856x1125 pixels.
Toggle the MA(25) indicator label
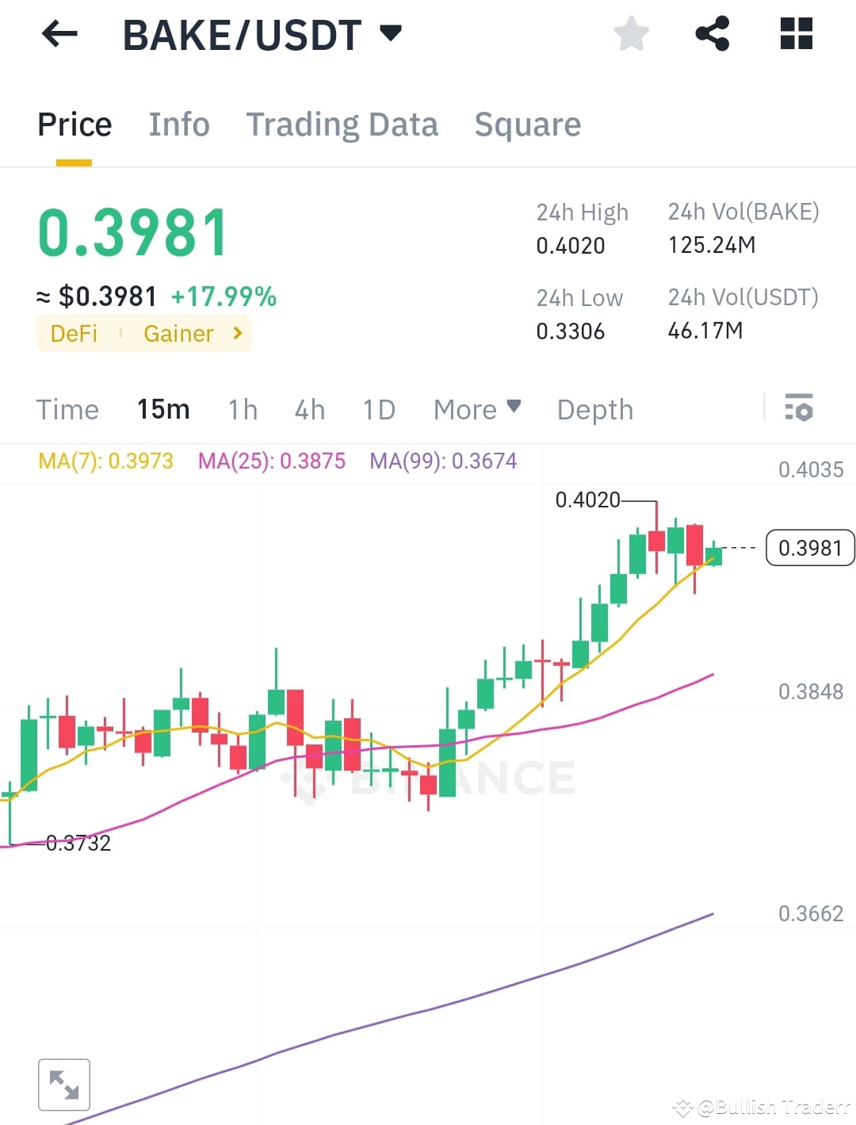(x=272, y=461)
